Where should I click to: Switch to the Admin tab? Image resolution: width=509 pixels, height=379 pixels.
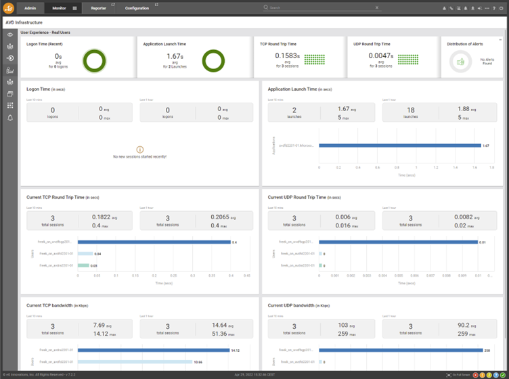point(30,8)
